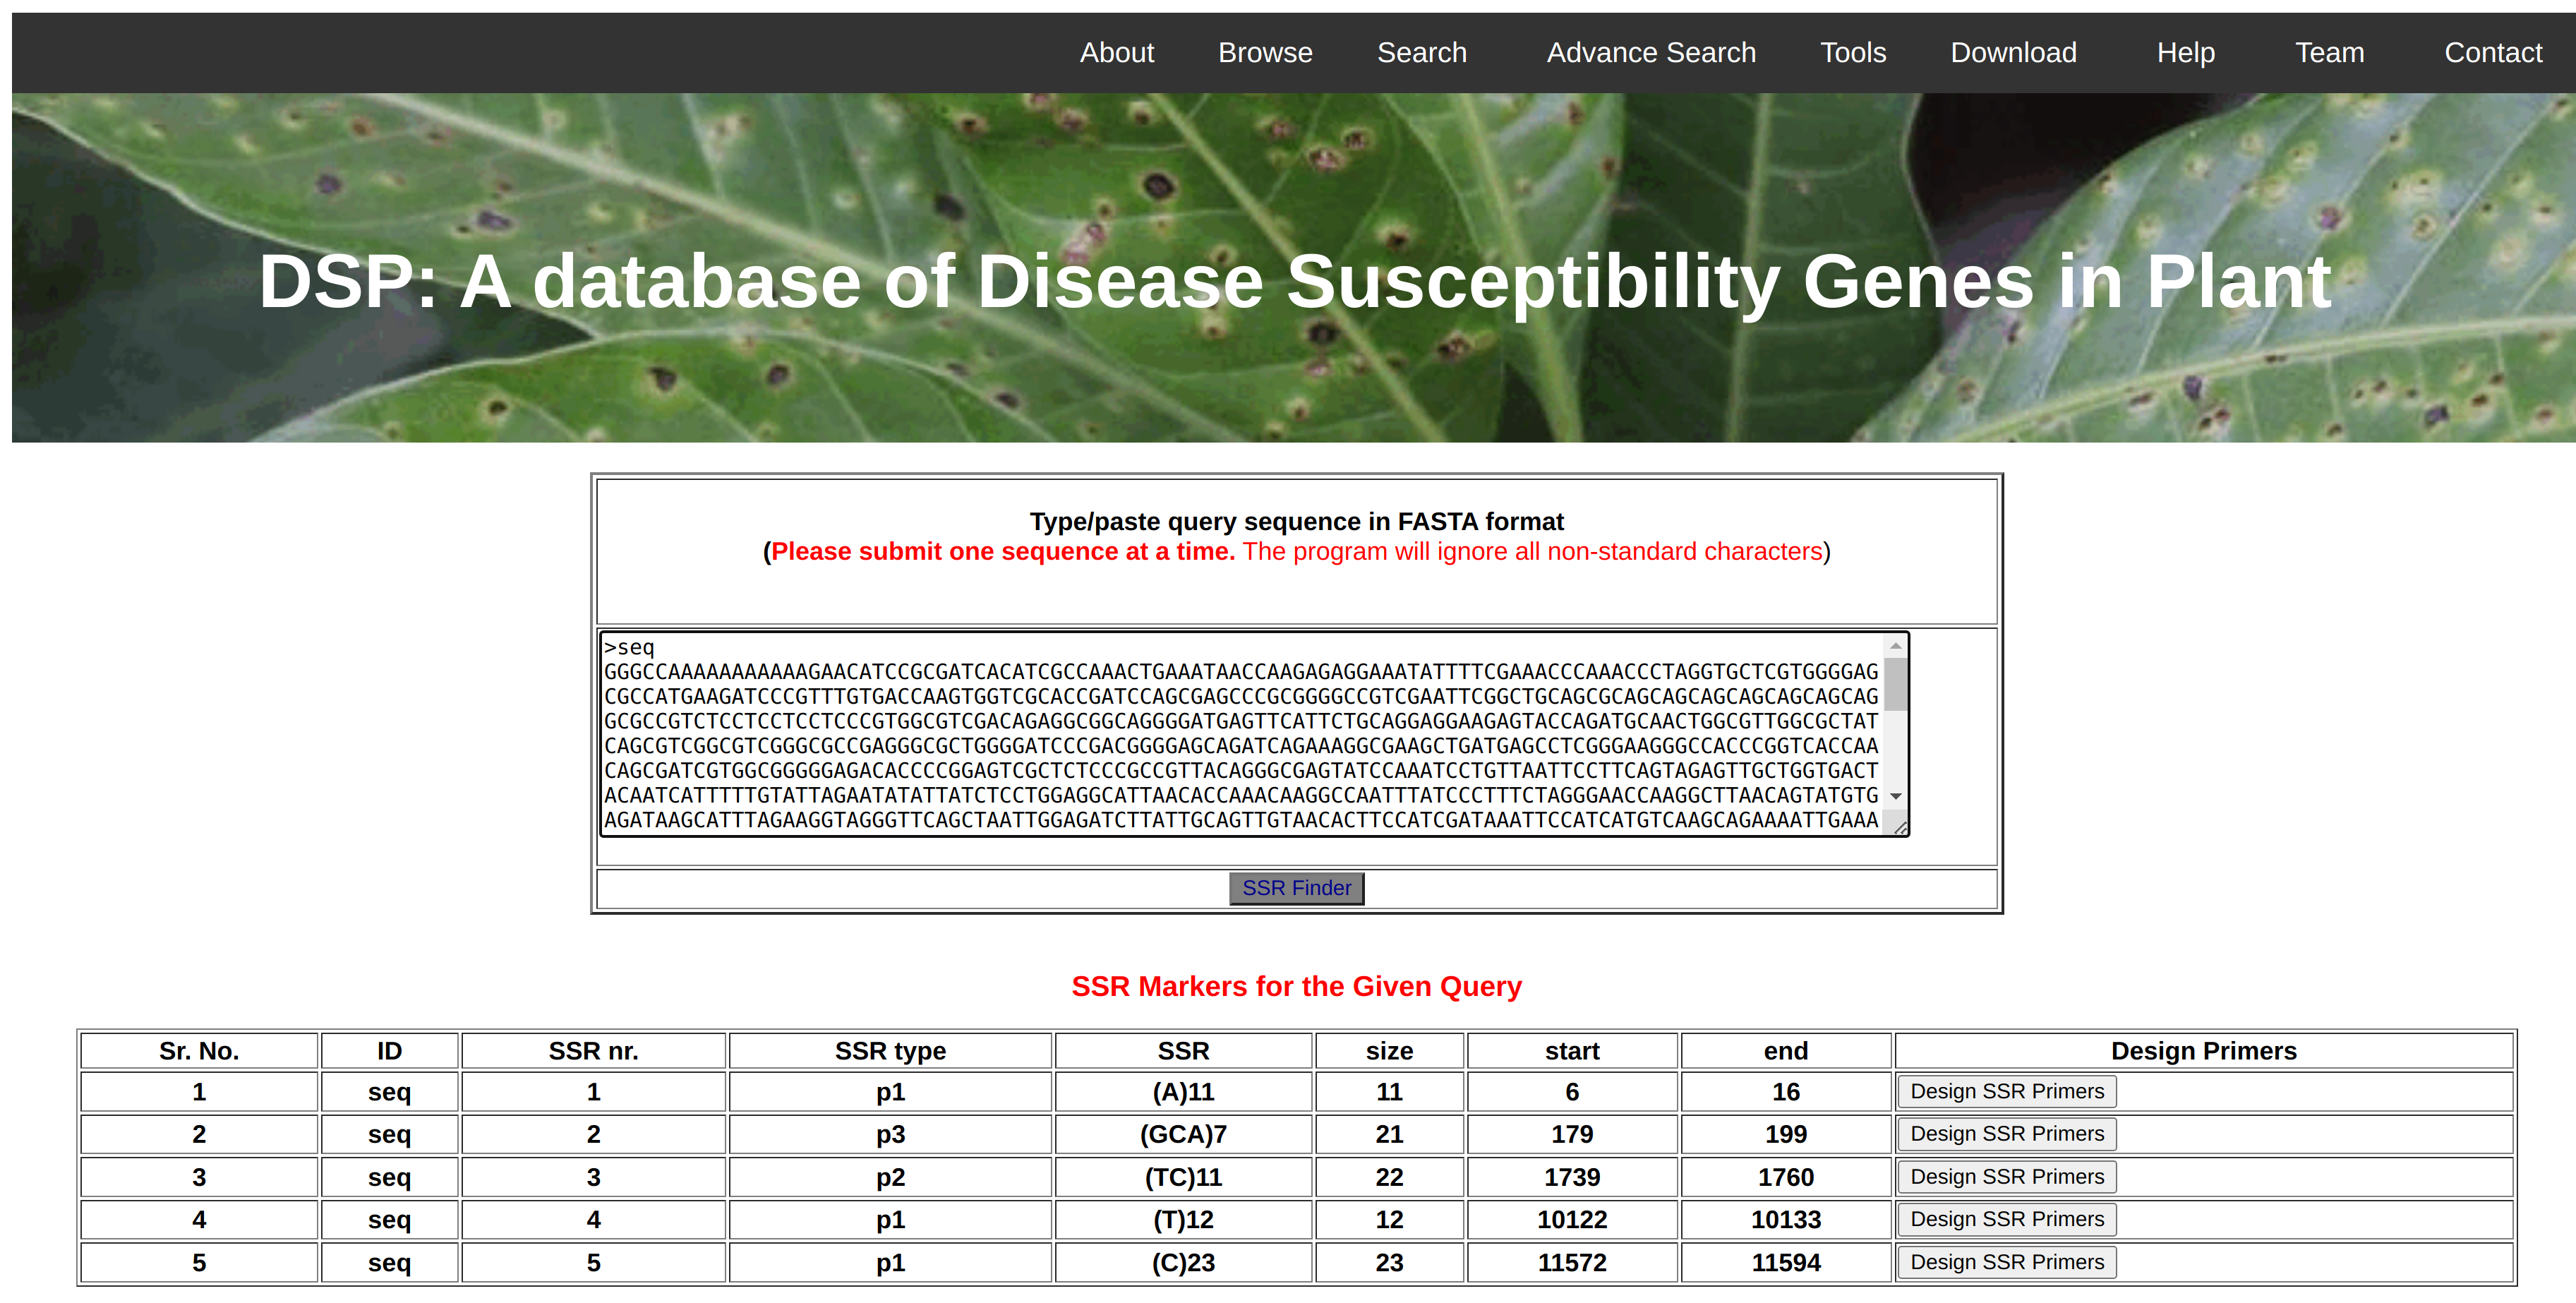Open Advance Search in navigation bar
Image resolution: width=2576 pixels, height=1303 pixels.
1650,53
